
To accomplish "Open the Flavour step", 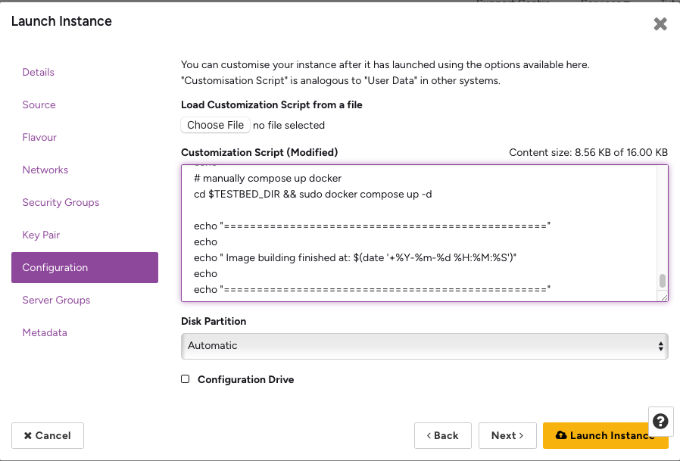I will 39,137.
